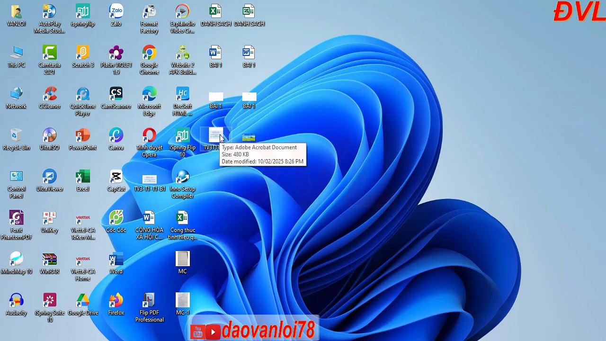Select the Recycle Bin icon
The width and height of the screenshot is (606, 341).
pos(16,135)
